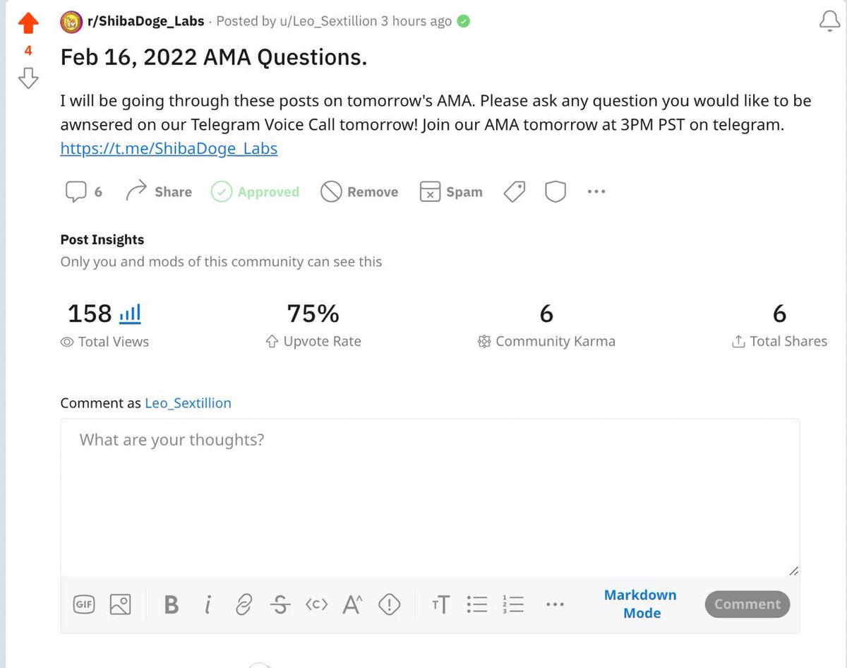Click the '158' total views value
This screenshot has width=847, height=668.
pyautogui.click(x=90, y=314)
